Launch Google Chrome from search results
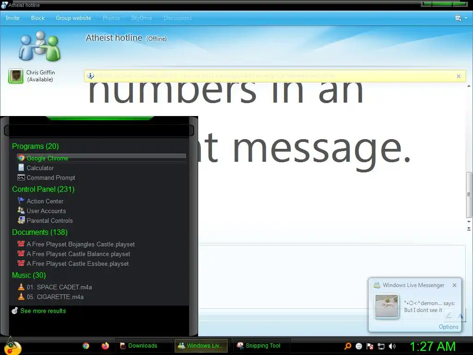The height and width of the screenshot is (355, 473). pos(101,158)
